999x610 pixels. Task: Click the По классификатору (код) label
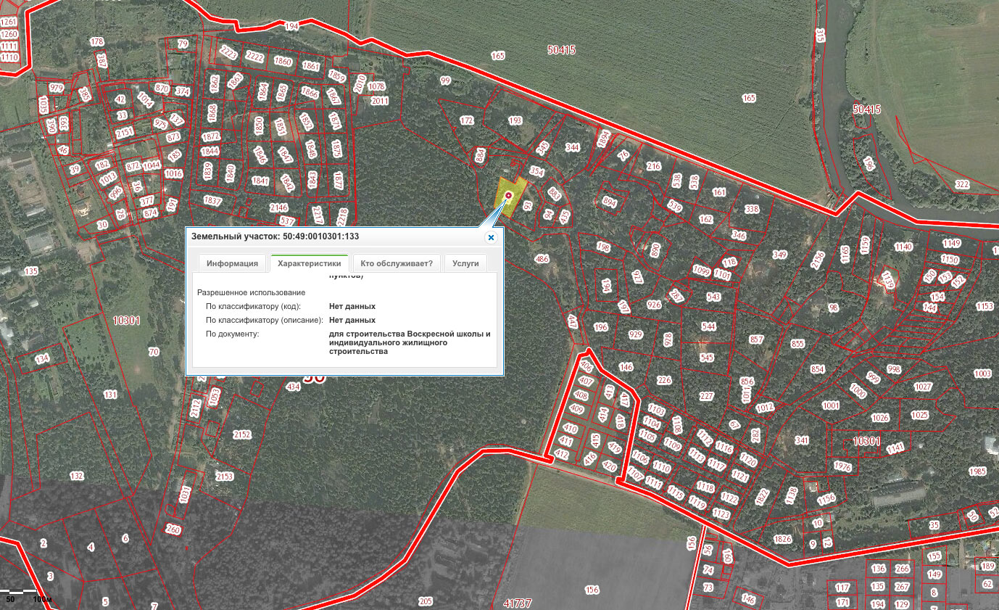click(x=252, y=307)
